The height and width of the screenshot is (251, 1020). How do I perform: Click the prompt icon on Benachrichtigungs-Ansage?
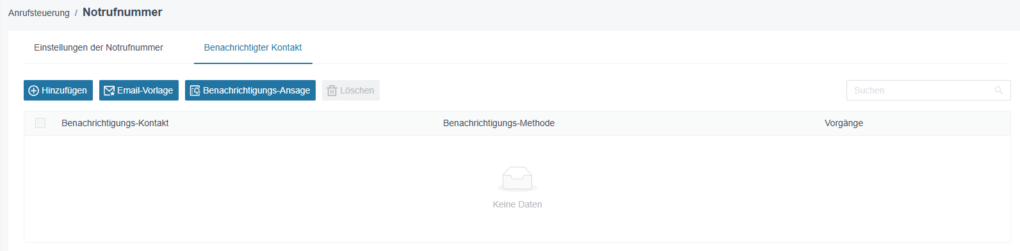195,91
